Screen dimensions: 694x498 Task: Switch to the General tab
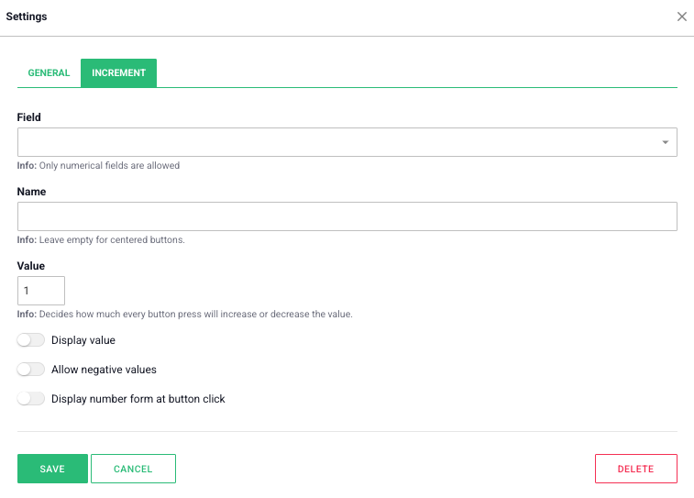click(x=49, y=73)
